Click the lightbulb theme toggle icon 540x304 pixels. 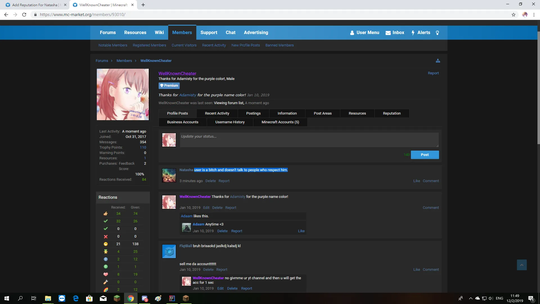437,33
